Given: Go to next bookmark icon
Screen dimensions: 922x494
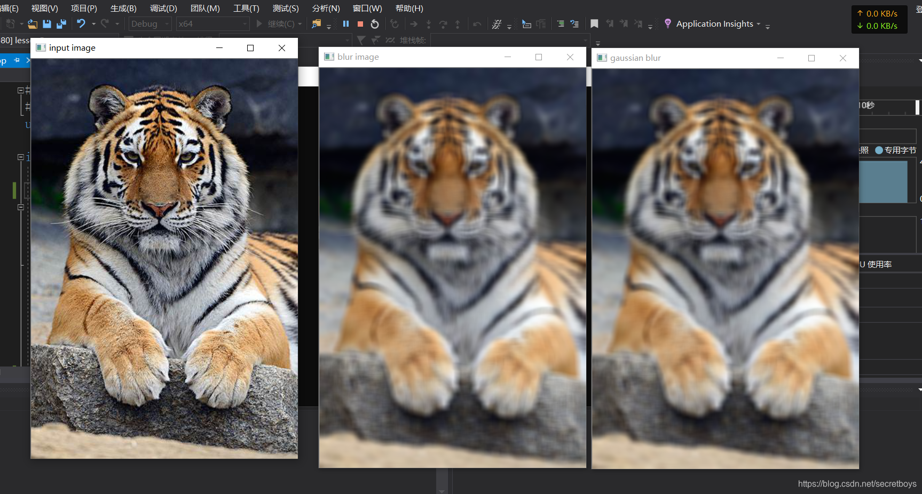Looking at the screenshot, I should (x=624, y=24).
